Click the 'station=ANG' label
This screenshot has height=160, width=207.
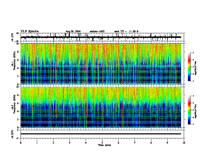tap(97, 31)
